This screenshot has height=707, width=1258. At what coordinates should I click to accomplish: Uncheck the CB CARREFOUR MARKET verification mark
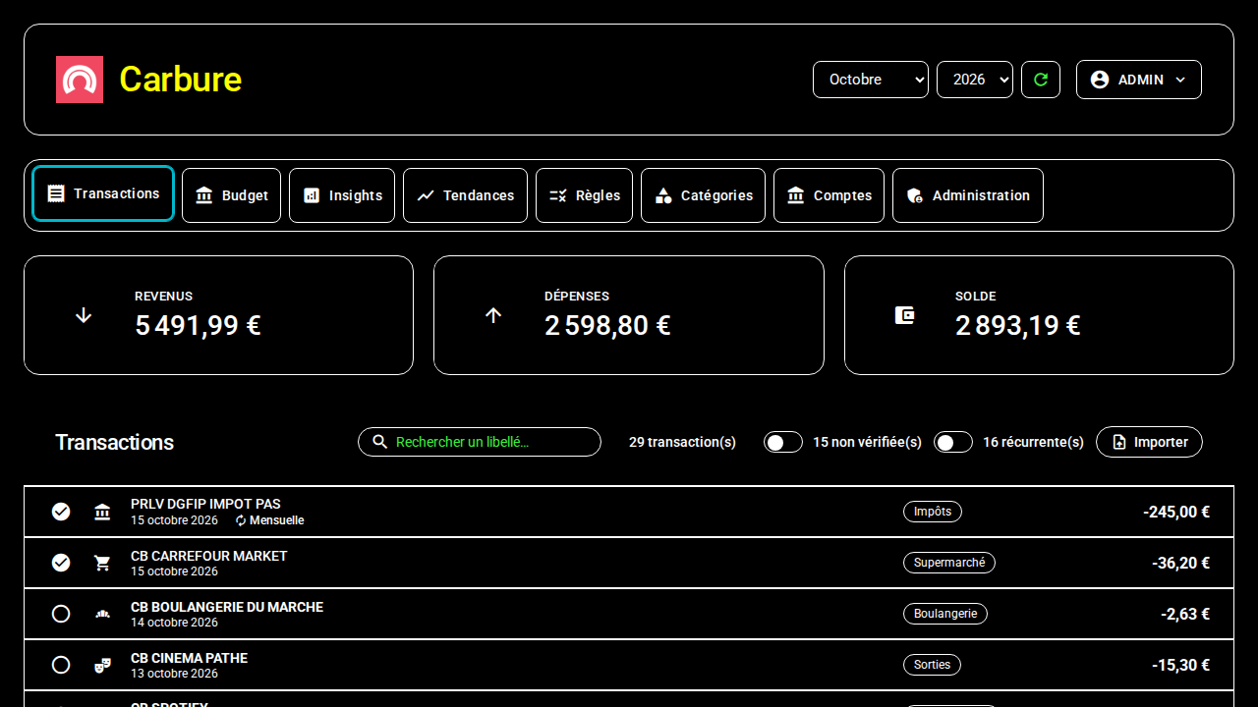pos(61,563)
